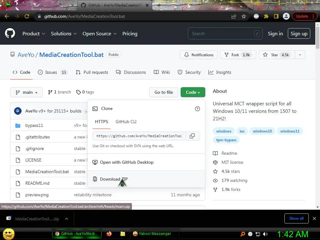This screenshot has height=240, width=320.
Task: Close the downloads bar
Action: pos(314,218)
